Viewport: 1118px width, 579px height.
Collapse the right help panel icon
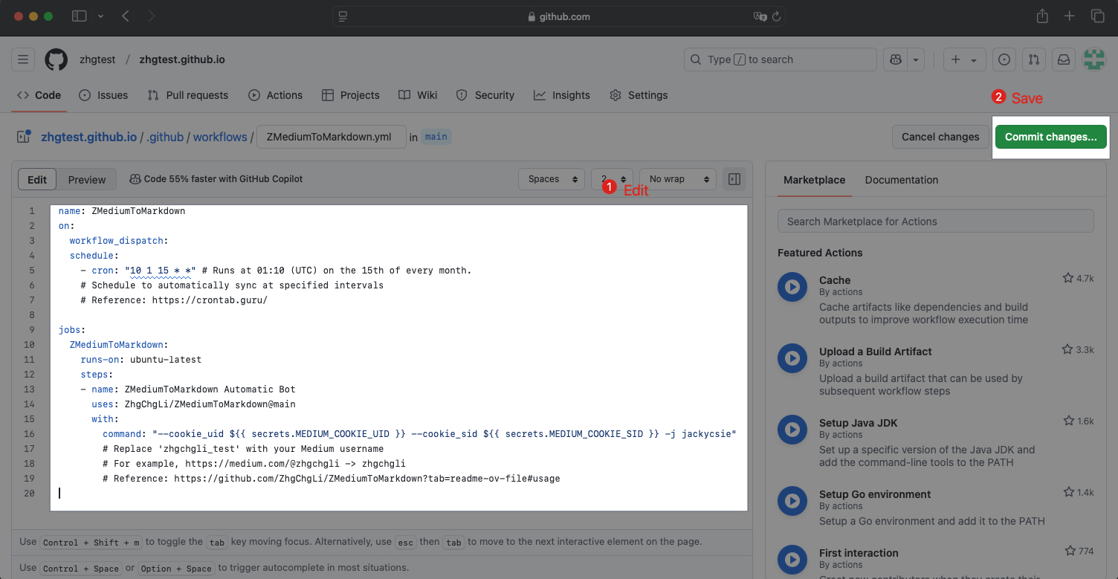coord(734,179)
